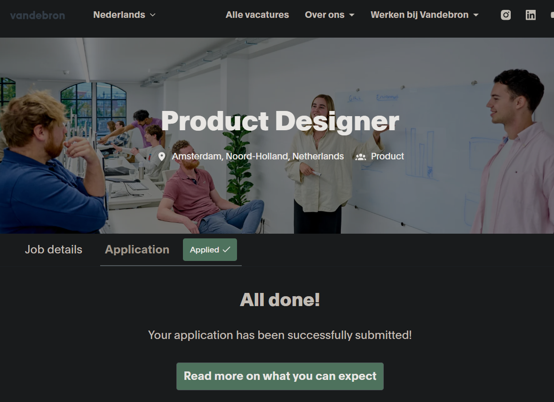Expand the Werken bij Vandebron menu
Screen dimensions: 554x402
pyautogui.click(x=424, y=15)
